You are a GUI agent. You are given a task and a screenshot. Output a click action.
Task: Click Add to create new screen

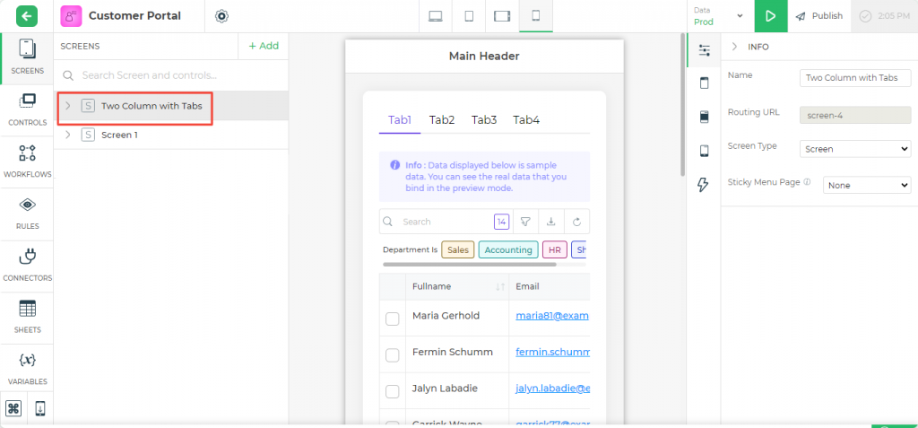pyautogui.click(x=264, y=46)
